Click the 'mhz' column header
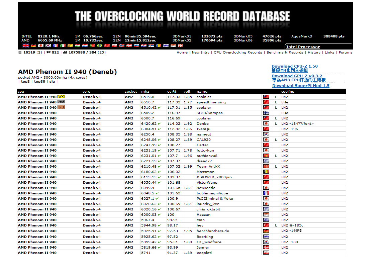This screenshot has height=279, width=386. click(x=145, y=91)
